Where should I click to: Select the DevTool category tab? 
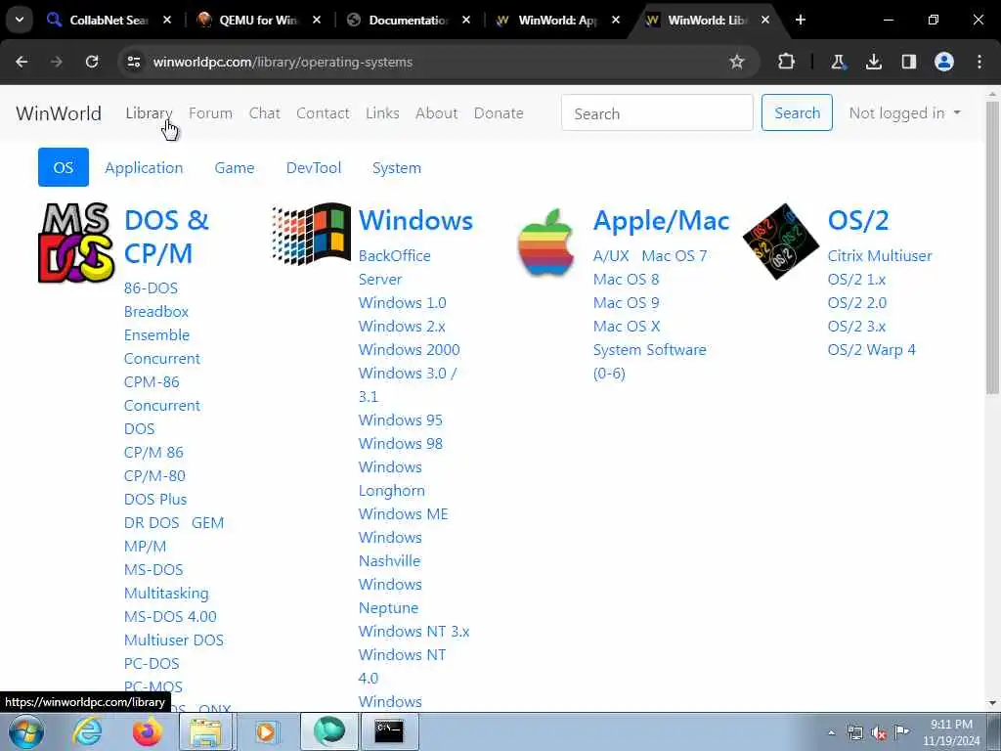pyautogui.click(x=314, y=168)
